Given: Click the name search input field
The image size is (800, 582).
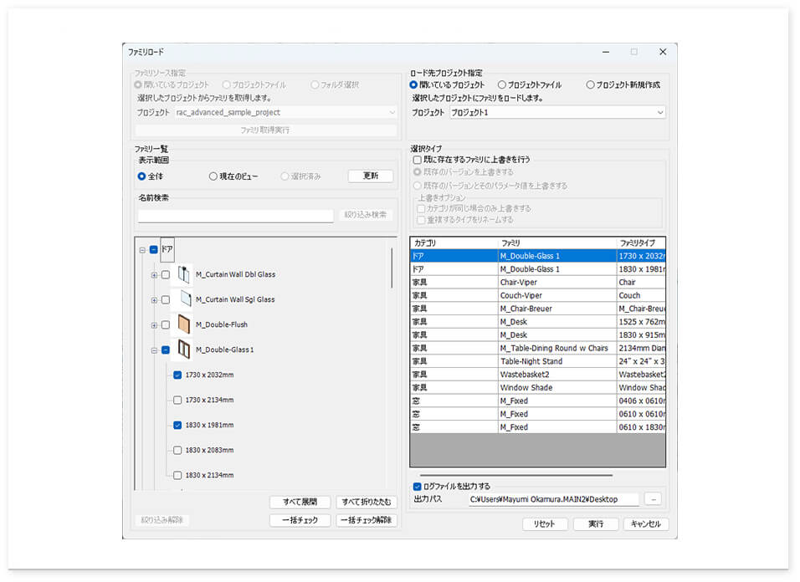Looking at the screenshot, I should click(236, 215).
